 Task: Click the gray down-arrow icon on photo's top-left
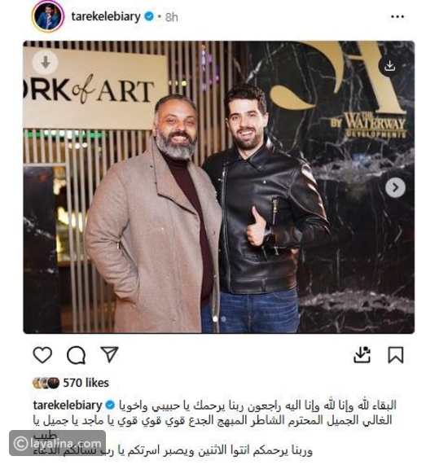(45, 63)
